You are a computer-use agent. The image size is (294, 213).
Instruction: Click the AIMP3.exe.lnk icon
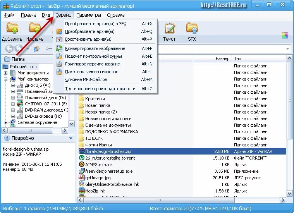coord(82,165)
